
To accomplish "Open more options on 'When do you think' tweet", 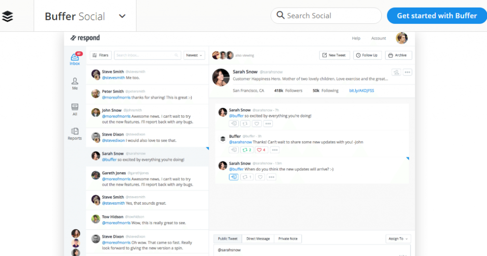I will (x=272, y=177).
